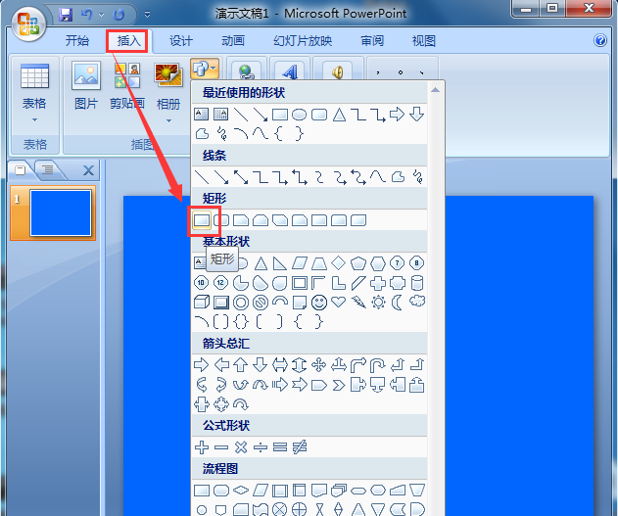Viewport: 618px width, 516px height.
Task: Open the 剪贴画 clip art button
Action: 127,86
